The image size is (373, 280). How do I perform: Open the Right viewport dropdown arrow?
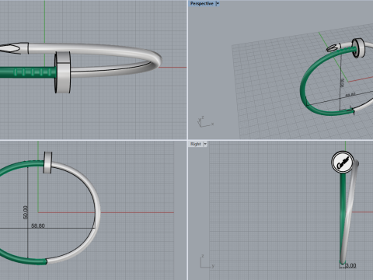click(205, 144)
